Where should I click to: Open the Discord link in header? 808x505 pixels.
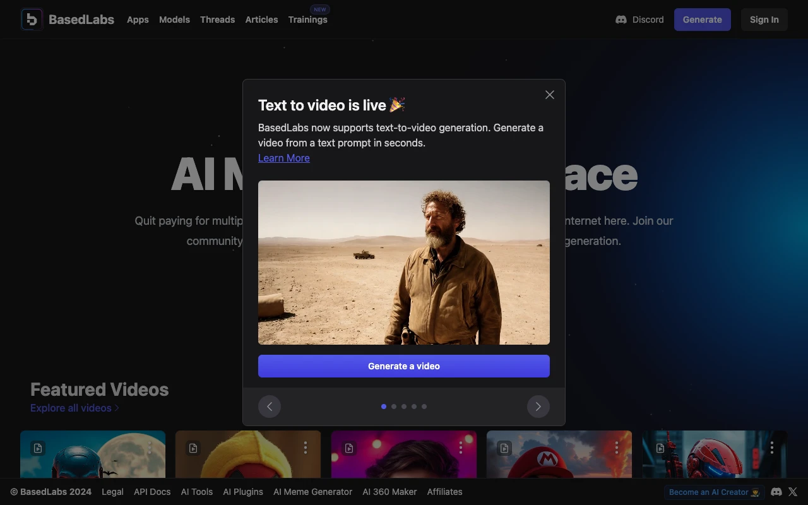(x=639, y=20)
